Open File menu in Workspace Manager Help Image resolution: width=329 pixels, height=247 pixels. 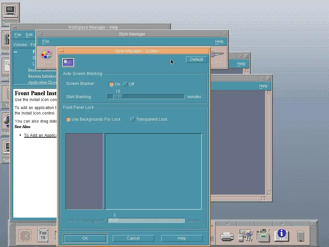18,35
